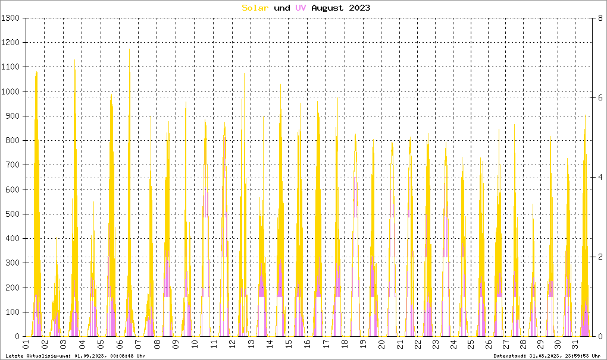This screenshot has width=607, height=360.
Task: Select day 31 on the date axis
Action: [575, 345]
